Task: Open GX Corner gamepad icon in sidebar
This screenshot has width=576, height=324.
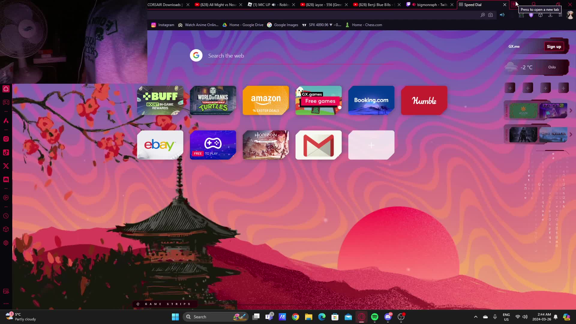Action: click(x=6, y=102)
